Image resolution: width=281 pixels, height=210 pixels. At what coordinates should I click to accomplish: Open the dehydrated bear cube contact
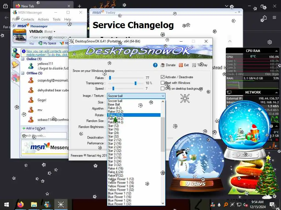53,90
